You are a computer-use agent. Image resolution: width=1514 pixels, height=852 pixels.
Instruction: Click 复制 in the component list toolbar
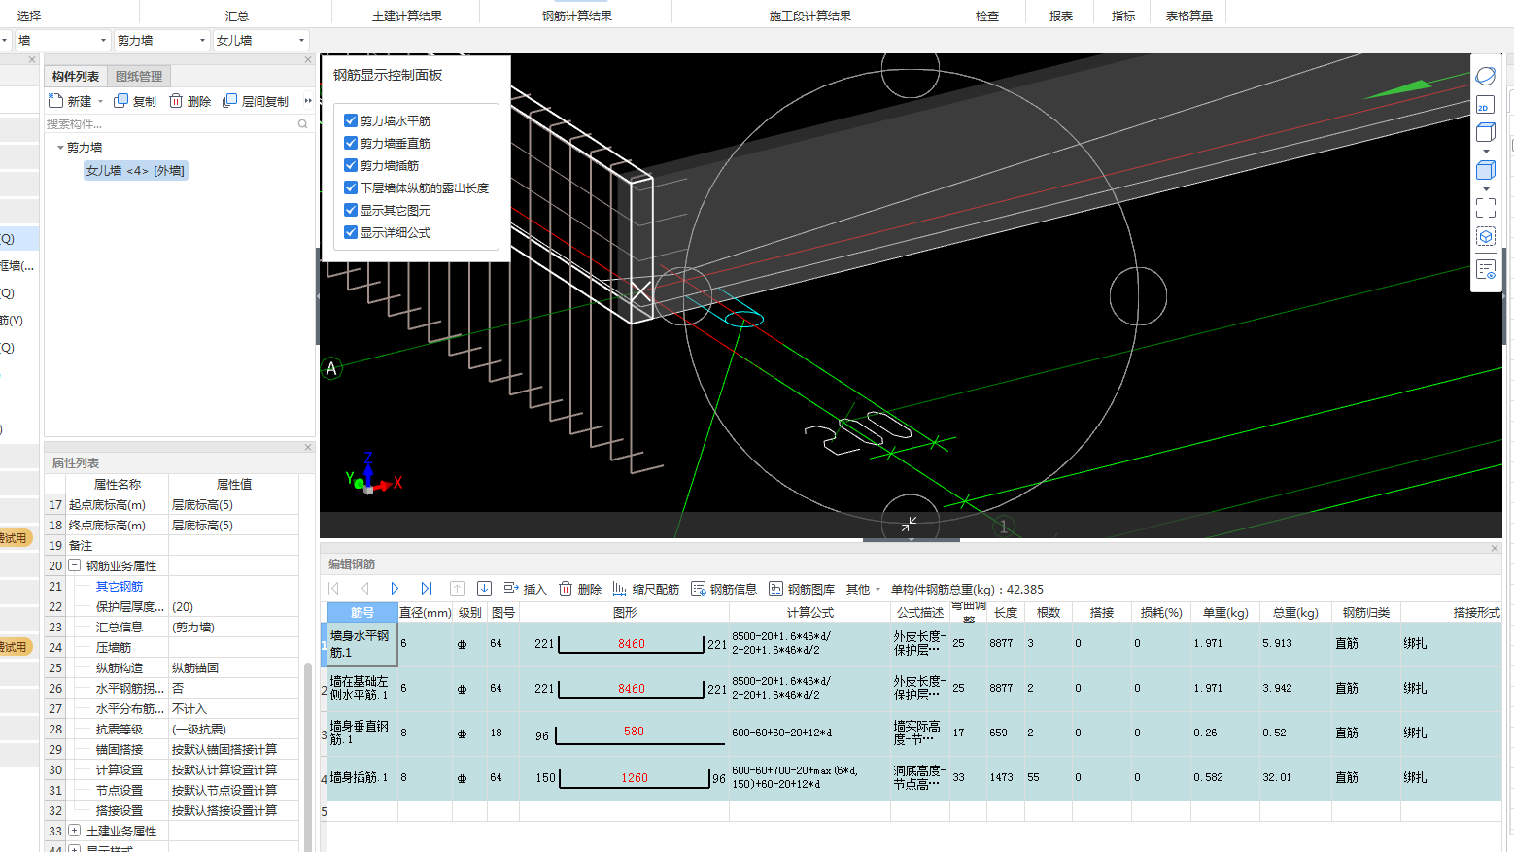click(135, 101)
